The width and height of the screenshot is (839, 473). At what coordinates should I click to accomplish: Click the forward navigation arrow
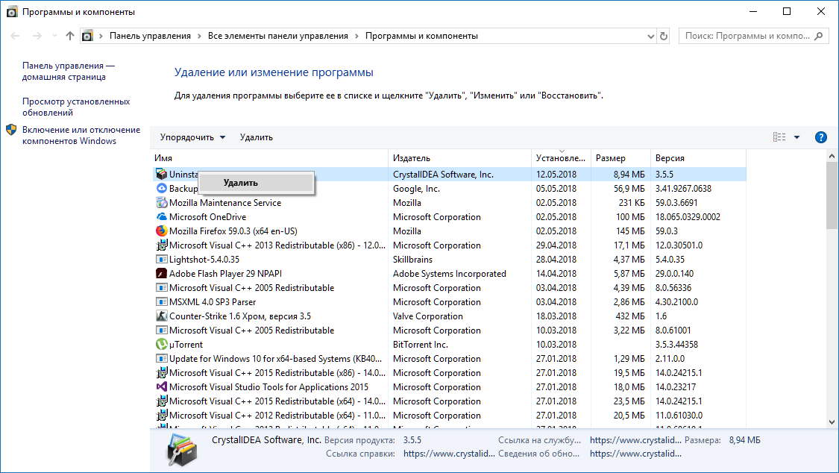point(37,36)
